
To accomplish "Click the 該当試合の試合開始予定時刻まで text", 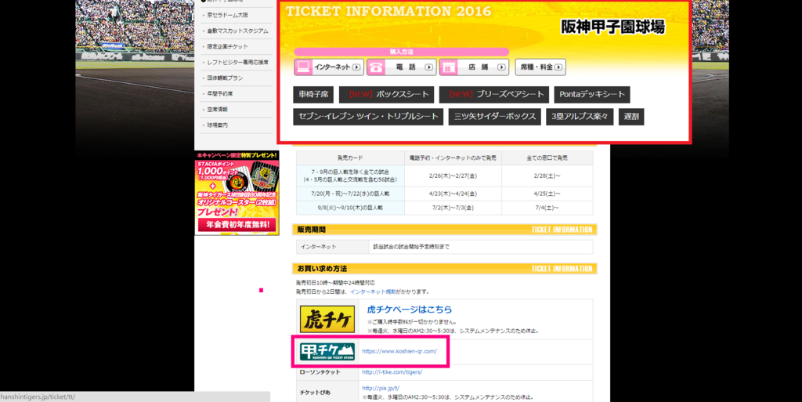I will pyautogui.click(x=411, y=247).
